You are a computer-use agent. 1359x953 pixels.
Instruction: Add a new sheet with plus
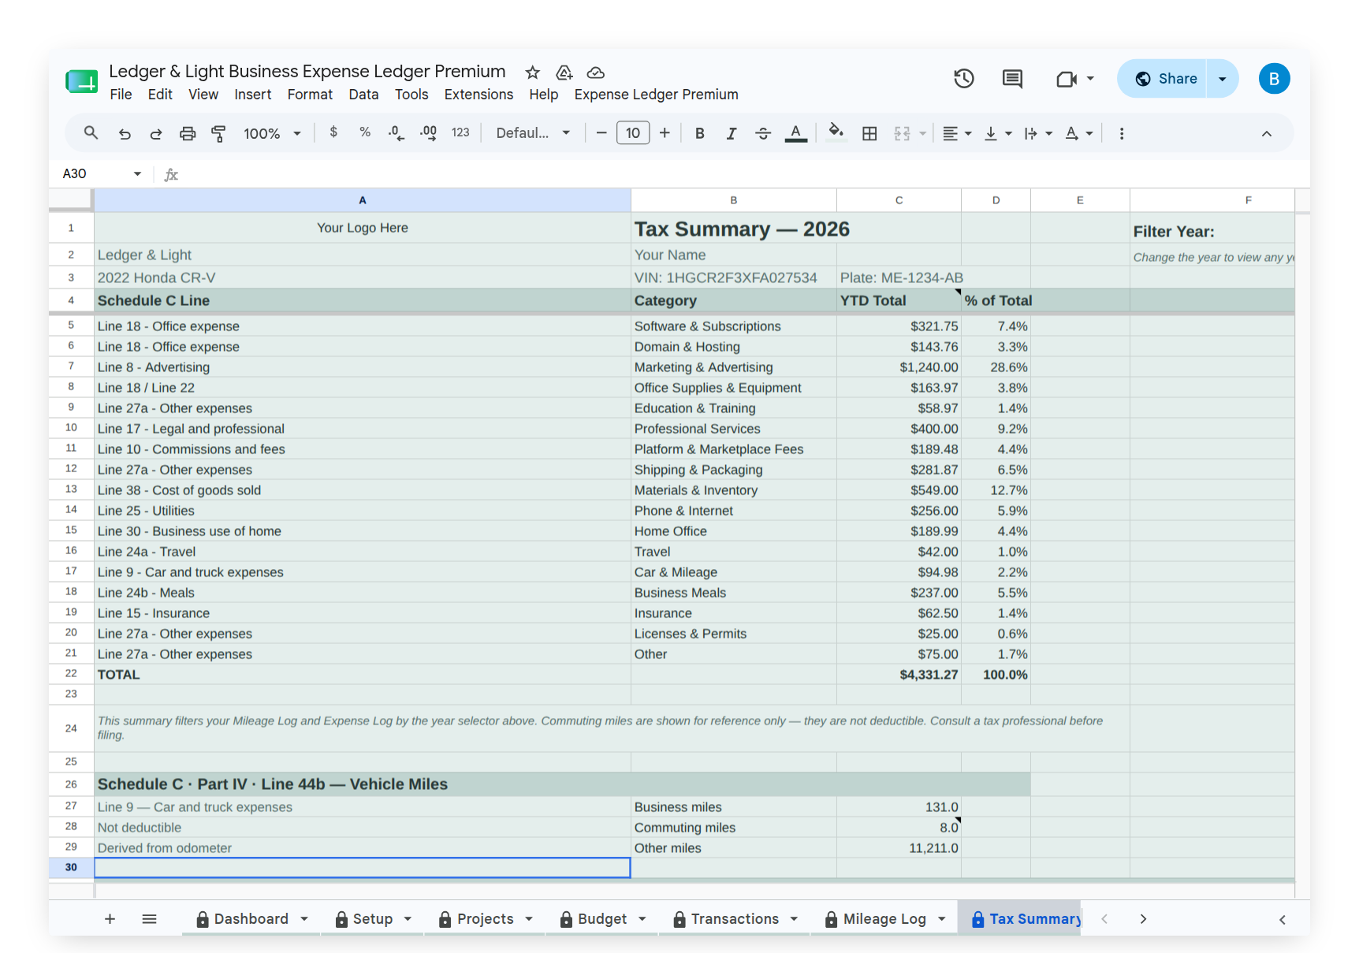(x=110, y=919)
